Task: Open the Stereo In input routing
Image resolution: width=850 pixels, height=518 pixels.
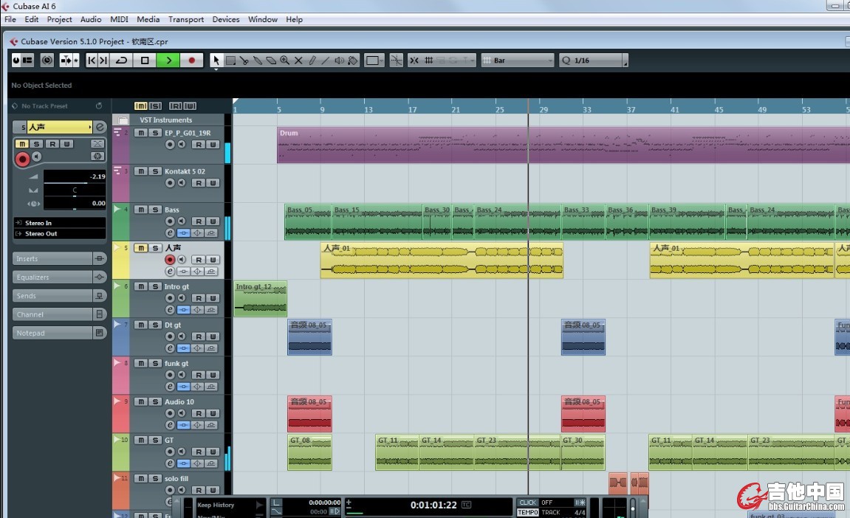Action: (60, 223)
